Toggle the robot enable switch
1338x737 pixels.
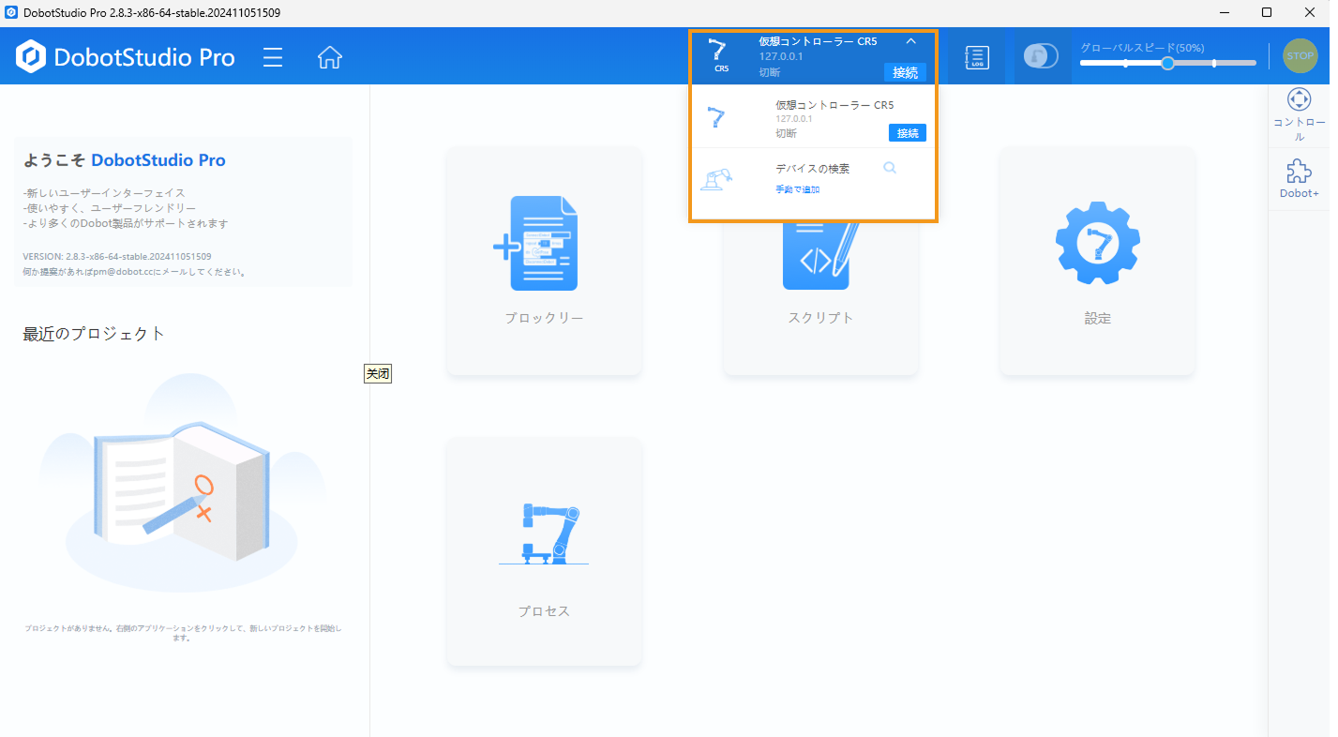pos(1042,56)
